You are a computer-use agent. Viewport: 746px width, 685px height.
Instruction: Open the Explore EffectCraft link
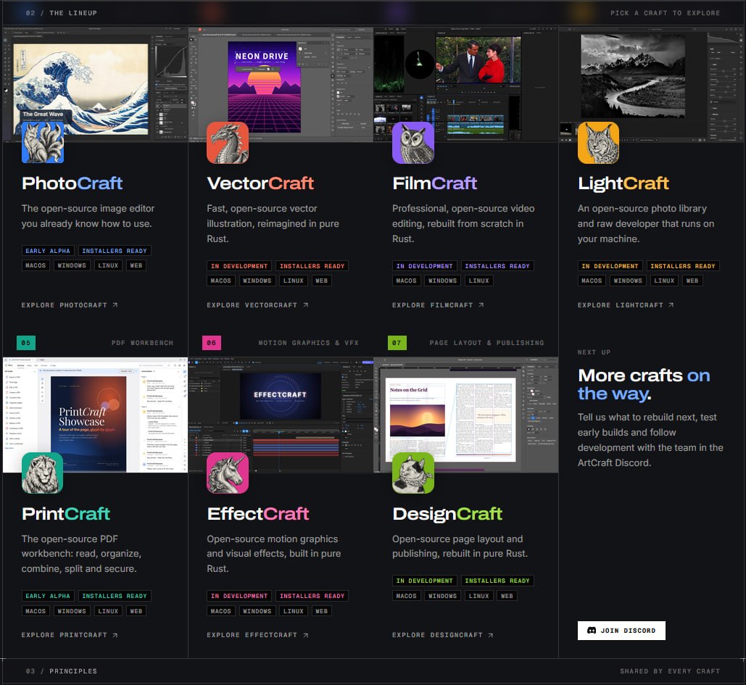(257, 635)
